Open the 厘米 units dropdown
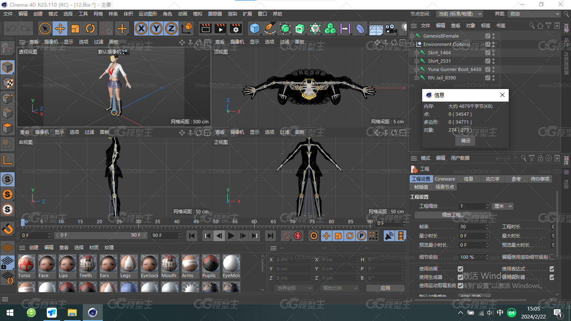 [x=503, y=206]
